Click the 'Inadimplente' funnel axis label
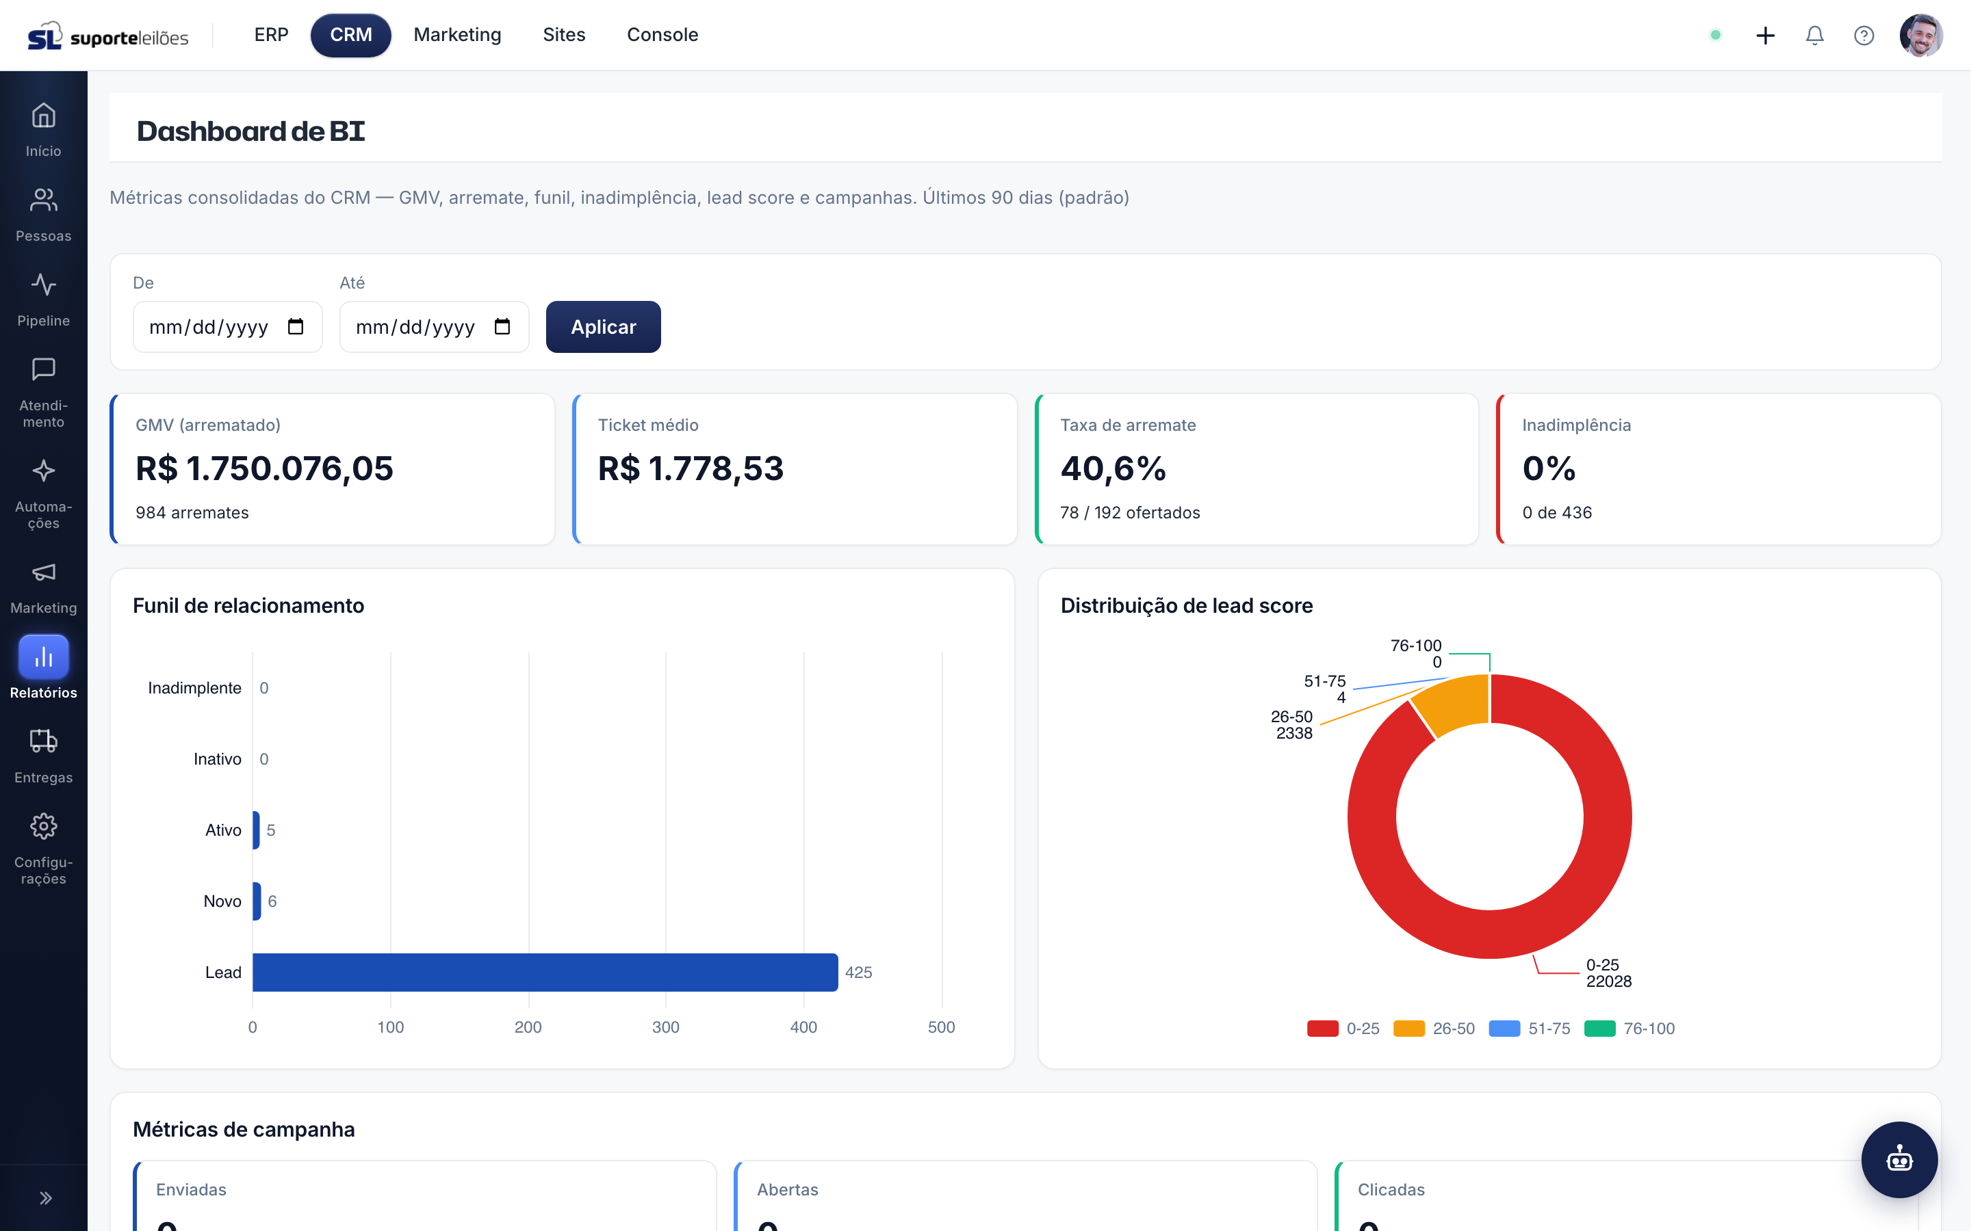 (x=194, y=688)
